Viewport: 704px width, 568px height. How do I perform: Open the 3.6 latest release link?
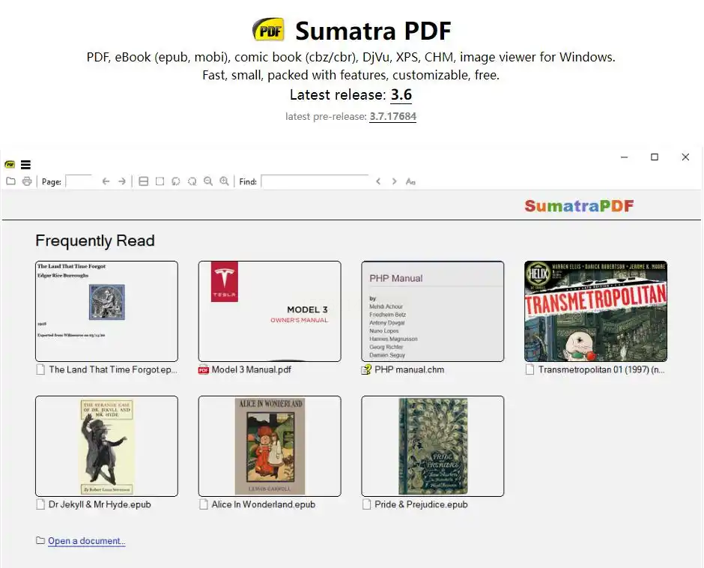(401, 95)
